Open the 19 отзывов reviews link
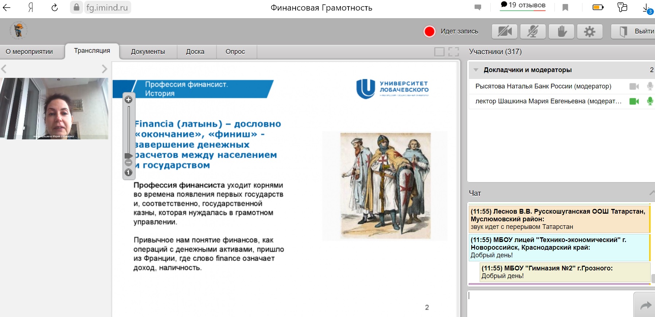Viewport: 655px width, 317px height. click(x=523, y=5)
